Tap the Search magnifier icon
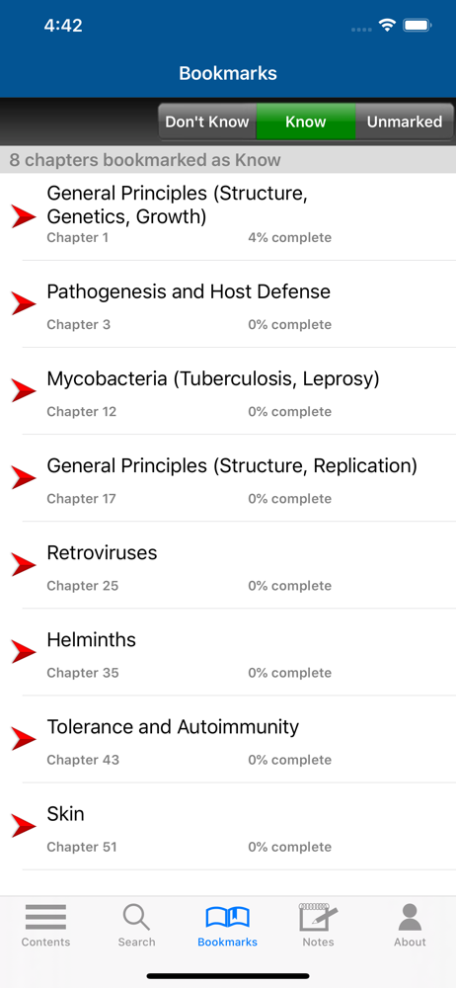The image size is (456, 988). pyautogui.click(x=136, y=917)
